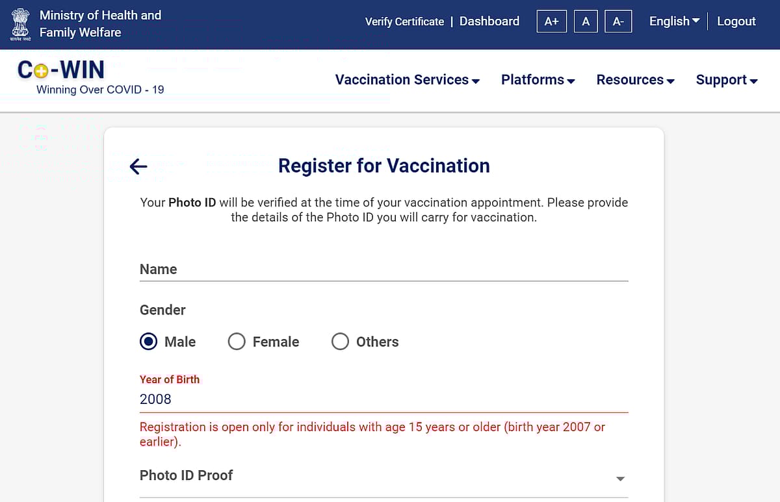Click the Co-WIN logo

(60, 69)
